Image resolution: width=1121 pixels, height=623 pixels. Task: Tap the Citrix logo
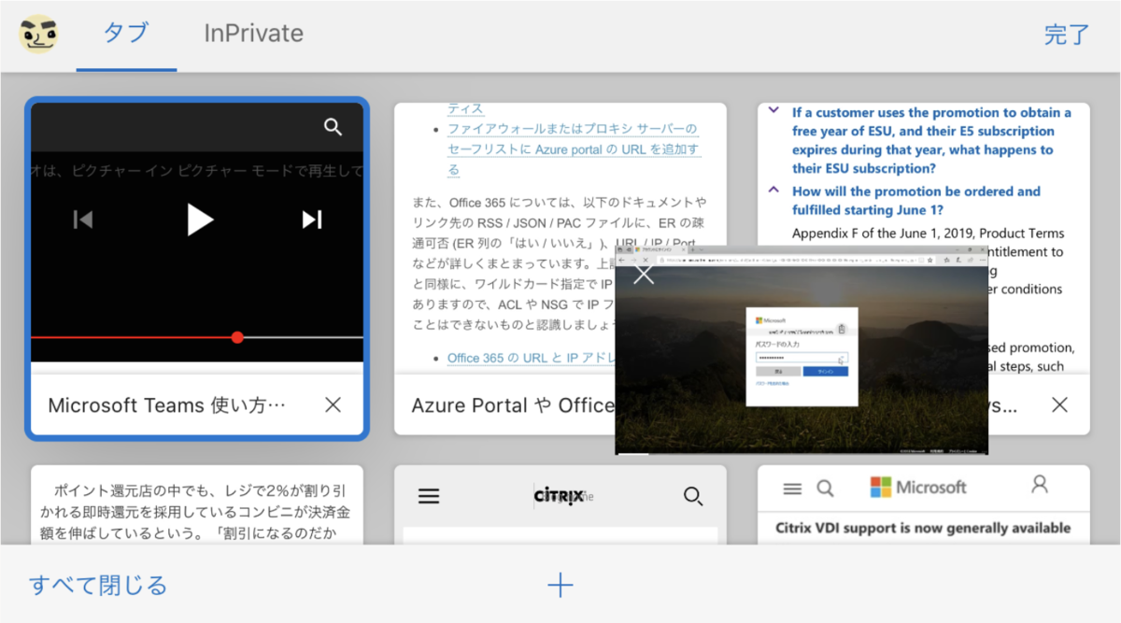559,495
